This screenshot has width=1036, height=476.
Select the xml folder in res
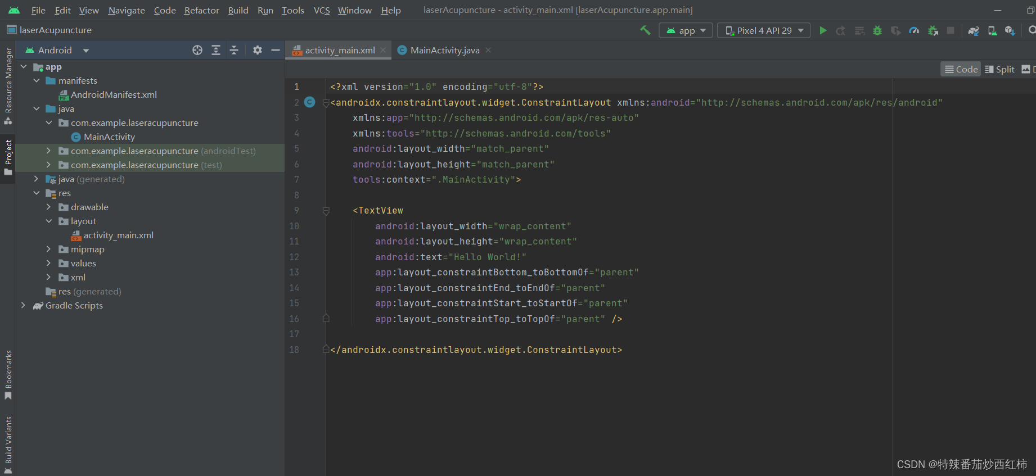tap(72, 277)
